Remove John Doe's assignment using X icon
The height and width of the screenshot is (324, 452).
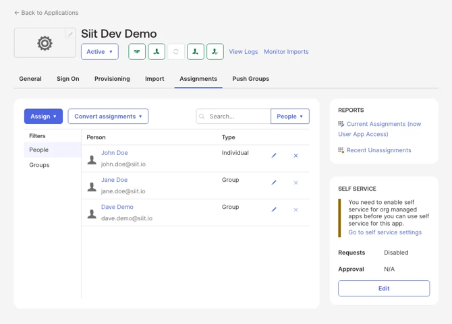tap(295, 156)
